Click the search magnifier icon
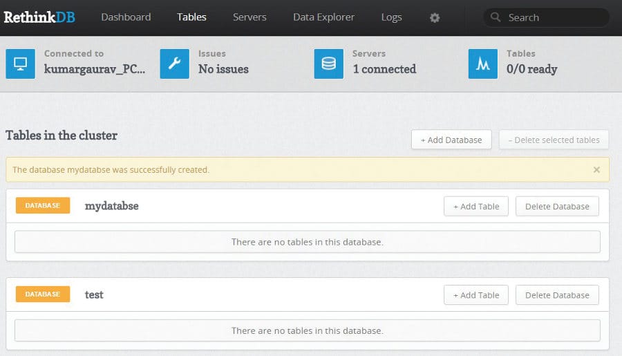 point(496,18)
